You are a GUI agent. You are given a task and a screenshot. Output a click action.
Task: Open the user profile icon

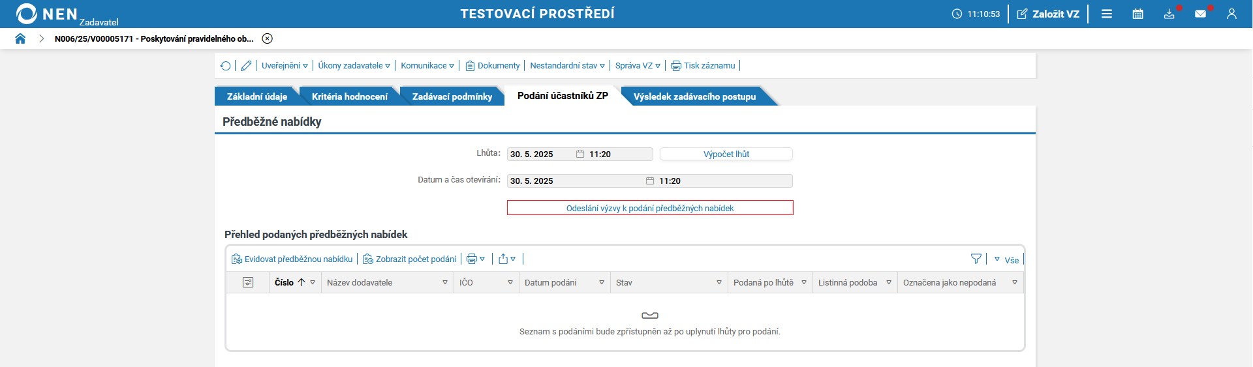[x=1231, y=14]
